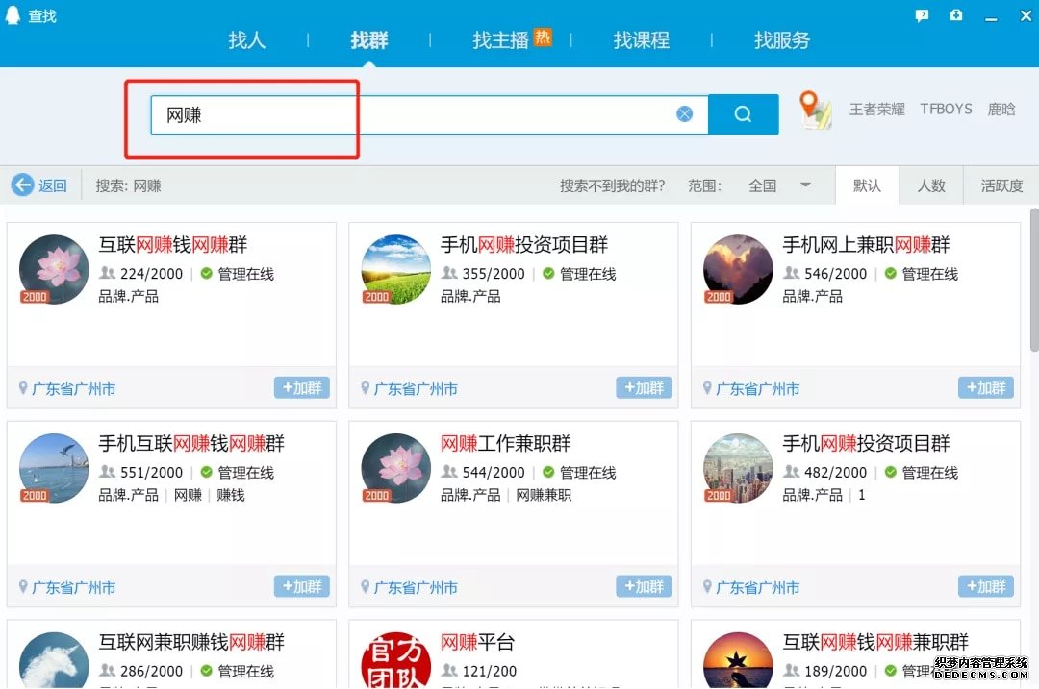Image resolution: width=1039 pixels, height=689 pixels.
Task: Open group title 手机网上兼职网赚群
Action: coord(866,245)
